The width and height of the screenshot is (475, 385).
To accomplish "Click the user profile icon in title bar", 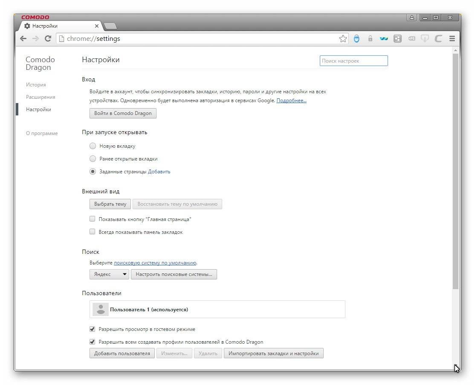I will (x=412, y=17).
